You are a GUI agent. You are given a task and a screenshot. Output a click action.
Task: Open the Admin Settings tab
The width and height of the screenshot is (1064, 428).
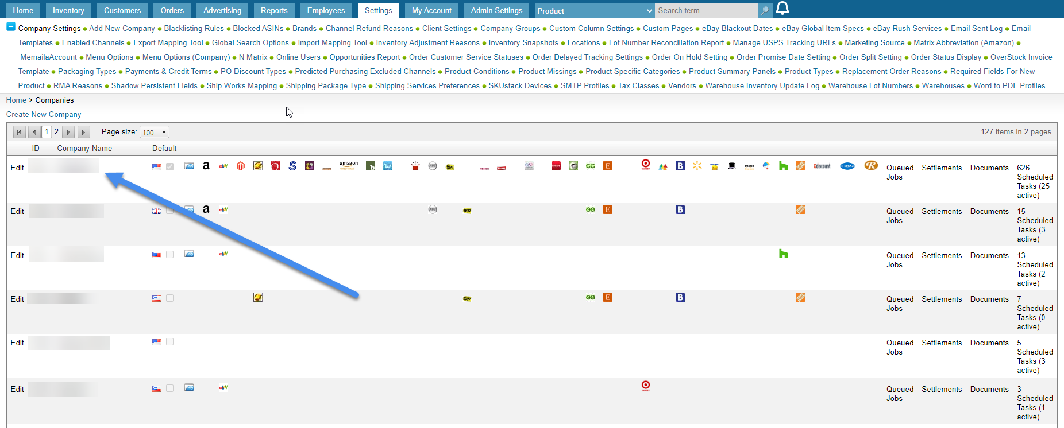tap(497, 10)
